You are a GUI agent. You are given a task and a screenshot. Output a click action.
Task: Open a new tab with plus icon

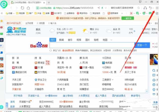[49, 3]
